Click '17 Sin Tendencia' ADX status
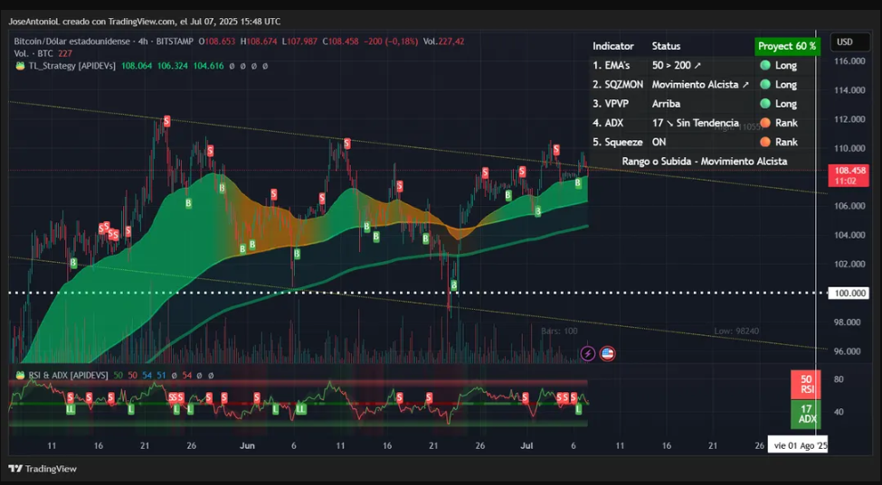Viewport: 882px width, 485px height. tap(696, 122)
